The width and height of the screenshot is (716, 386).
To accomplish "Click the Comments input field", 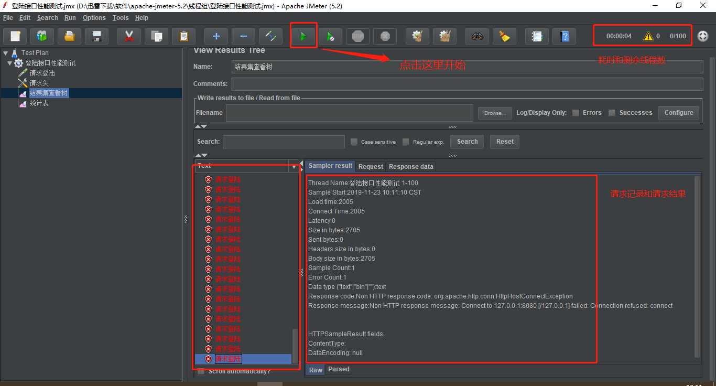I will coord(467,84).
